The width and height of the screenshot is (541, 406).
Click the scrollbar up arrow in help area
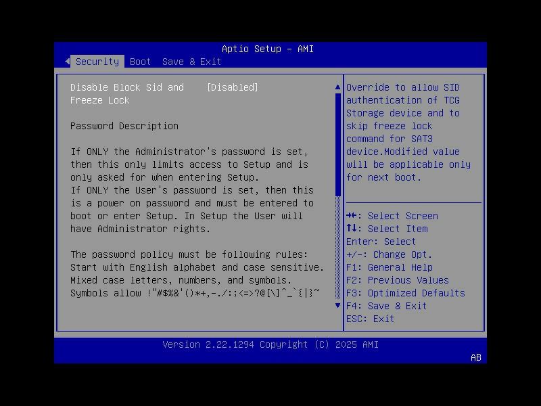tap(337, 87)
